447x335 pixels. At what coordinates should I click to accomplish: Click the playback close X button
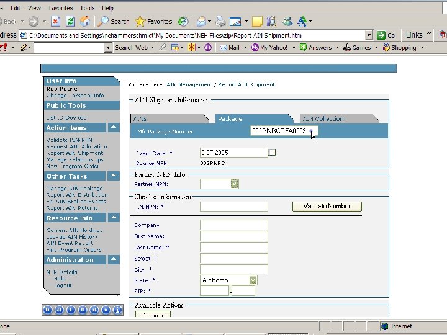pyautogui.click(x=106, y=310)
